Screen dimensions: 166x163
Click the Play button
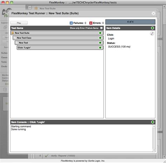pyautogui.click(x=19, y=23)
